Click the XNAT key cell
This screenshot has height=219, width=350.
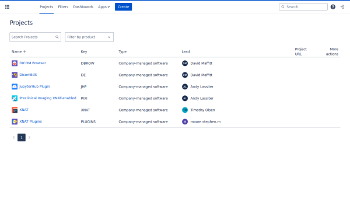(86, 110)
